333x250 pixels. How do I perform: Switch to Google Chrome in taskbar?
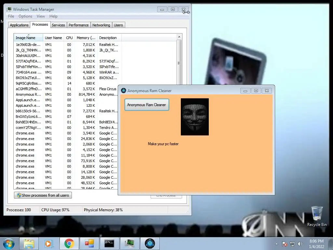(69, 243)
